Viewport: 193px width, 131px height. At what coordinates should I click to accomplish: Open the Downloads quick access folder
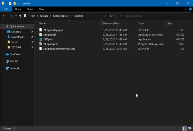tap(18, 37)
